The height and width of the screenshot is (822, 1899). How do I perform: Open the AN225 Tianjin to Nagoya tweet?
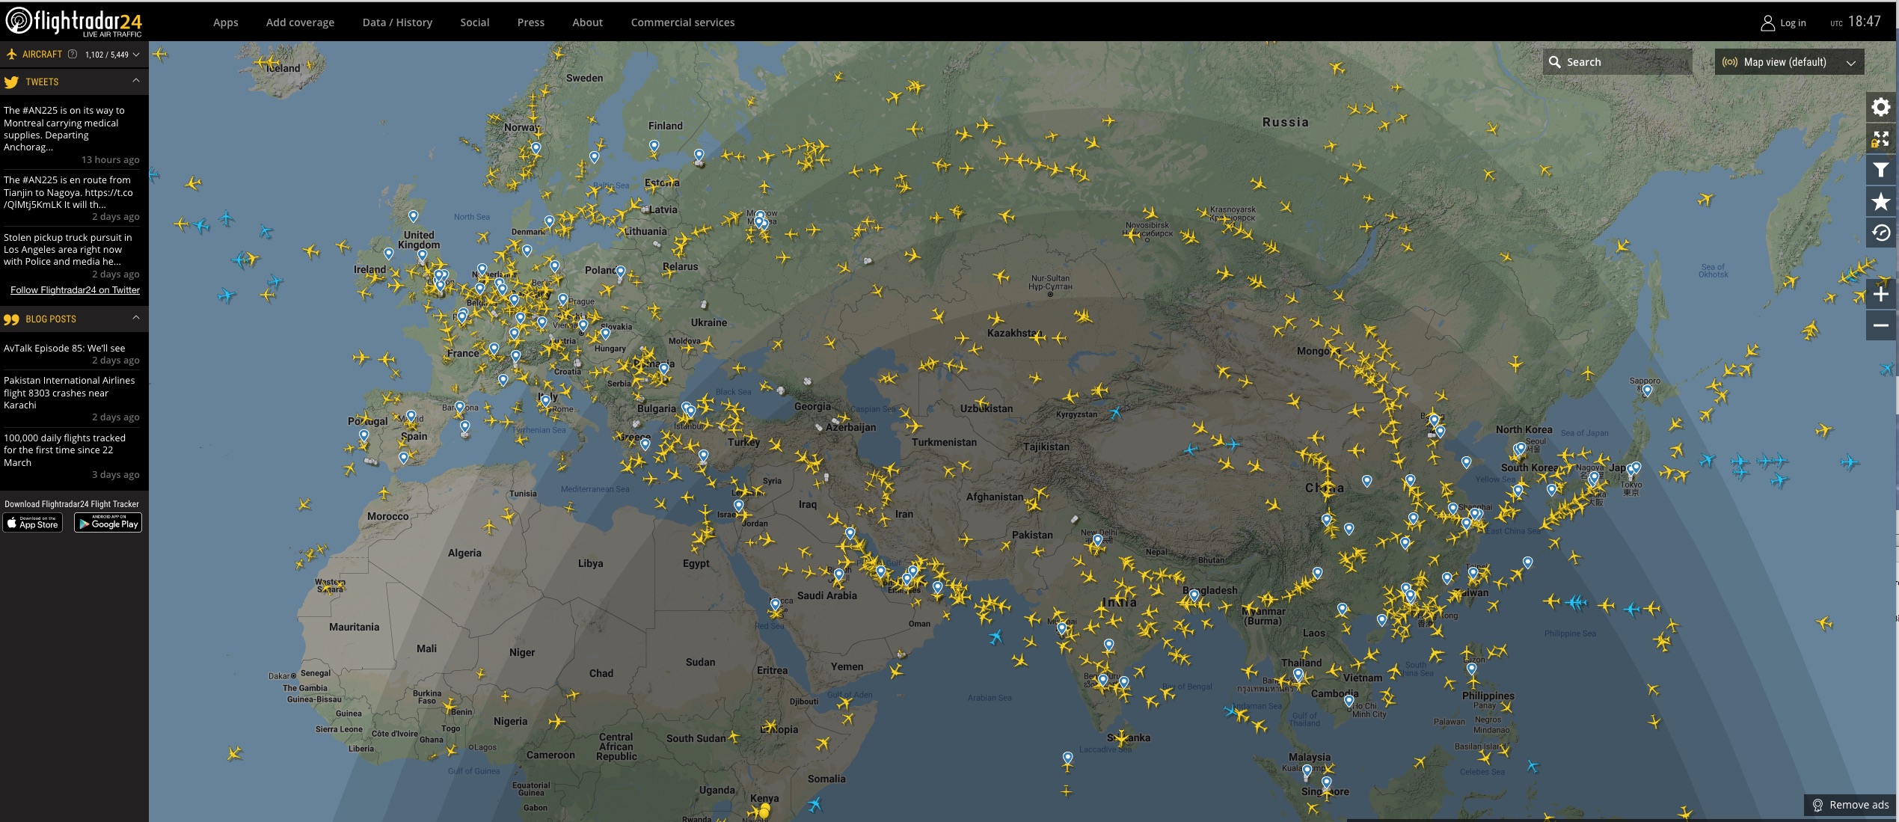click(x=68, y=192)
